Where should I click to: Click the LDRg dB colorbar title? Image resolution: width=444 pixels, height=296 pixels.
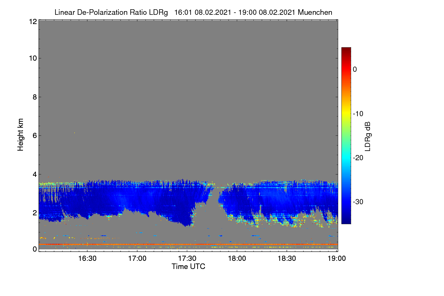368,136
